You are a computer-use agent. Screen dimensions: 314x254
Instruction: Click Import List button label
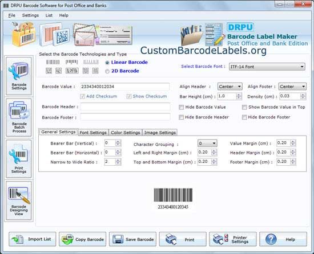(x=39, y=239)
